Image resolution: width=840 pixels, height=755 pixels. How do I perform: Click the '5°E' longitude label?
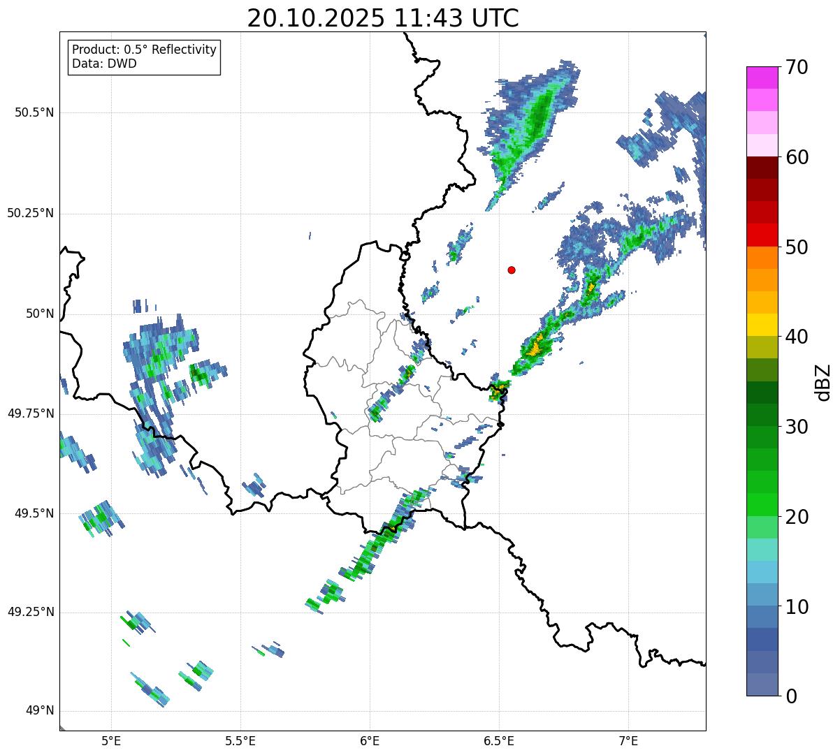[111, 740]
